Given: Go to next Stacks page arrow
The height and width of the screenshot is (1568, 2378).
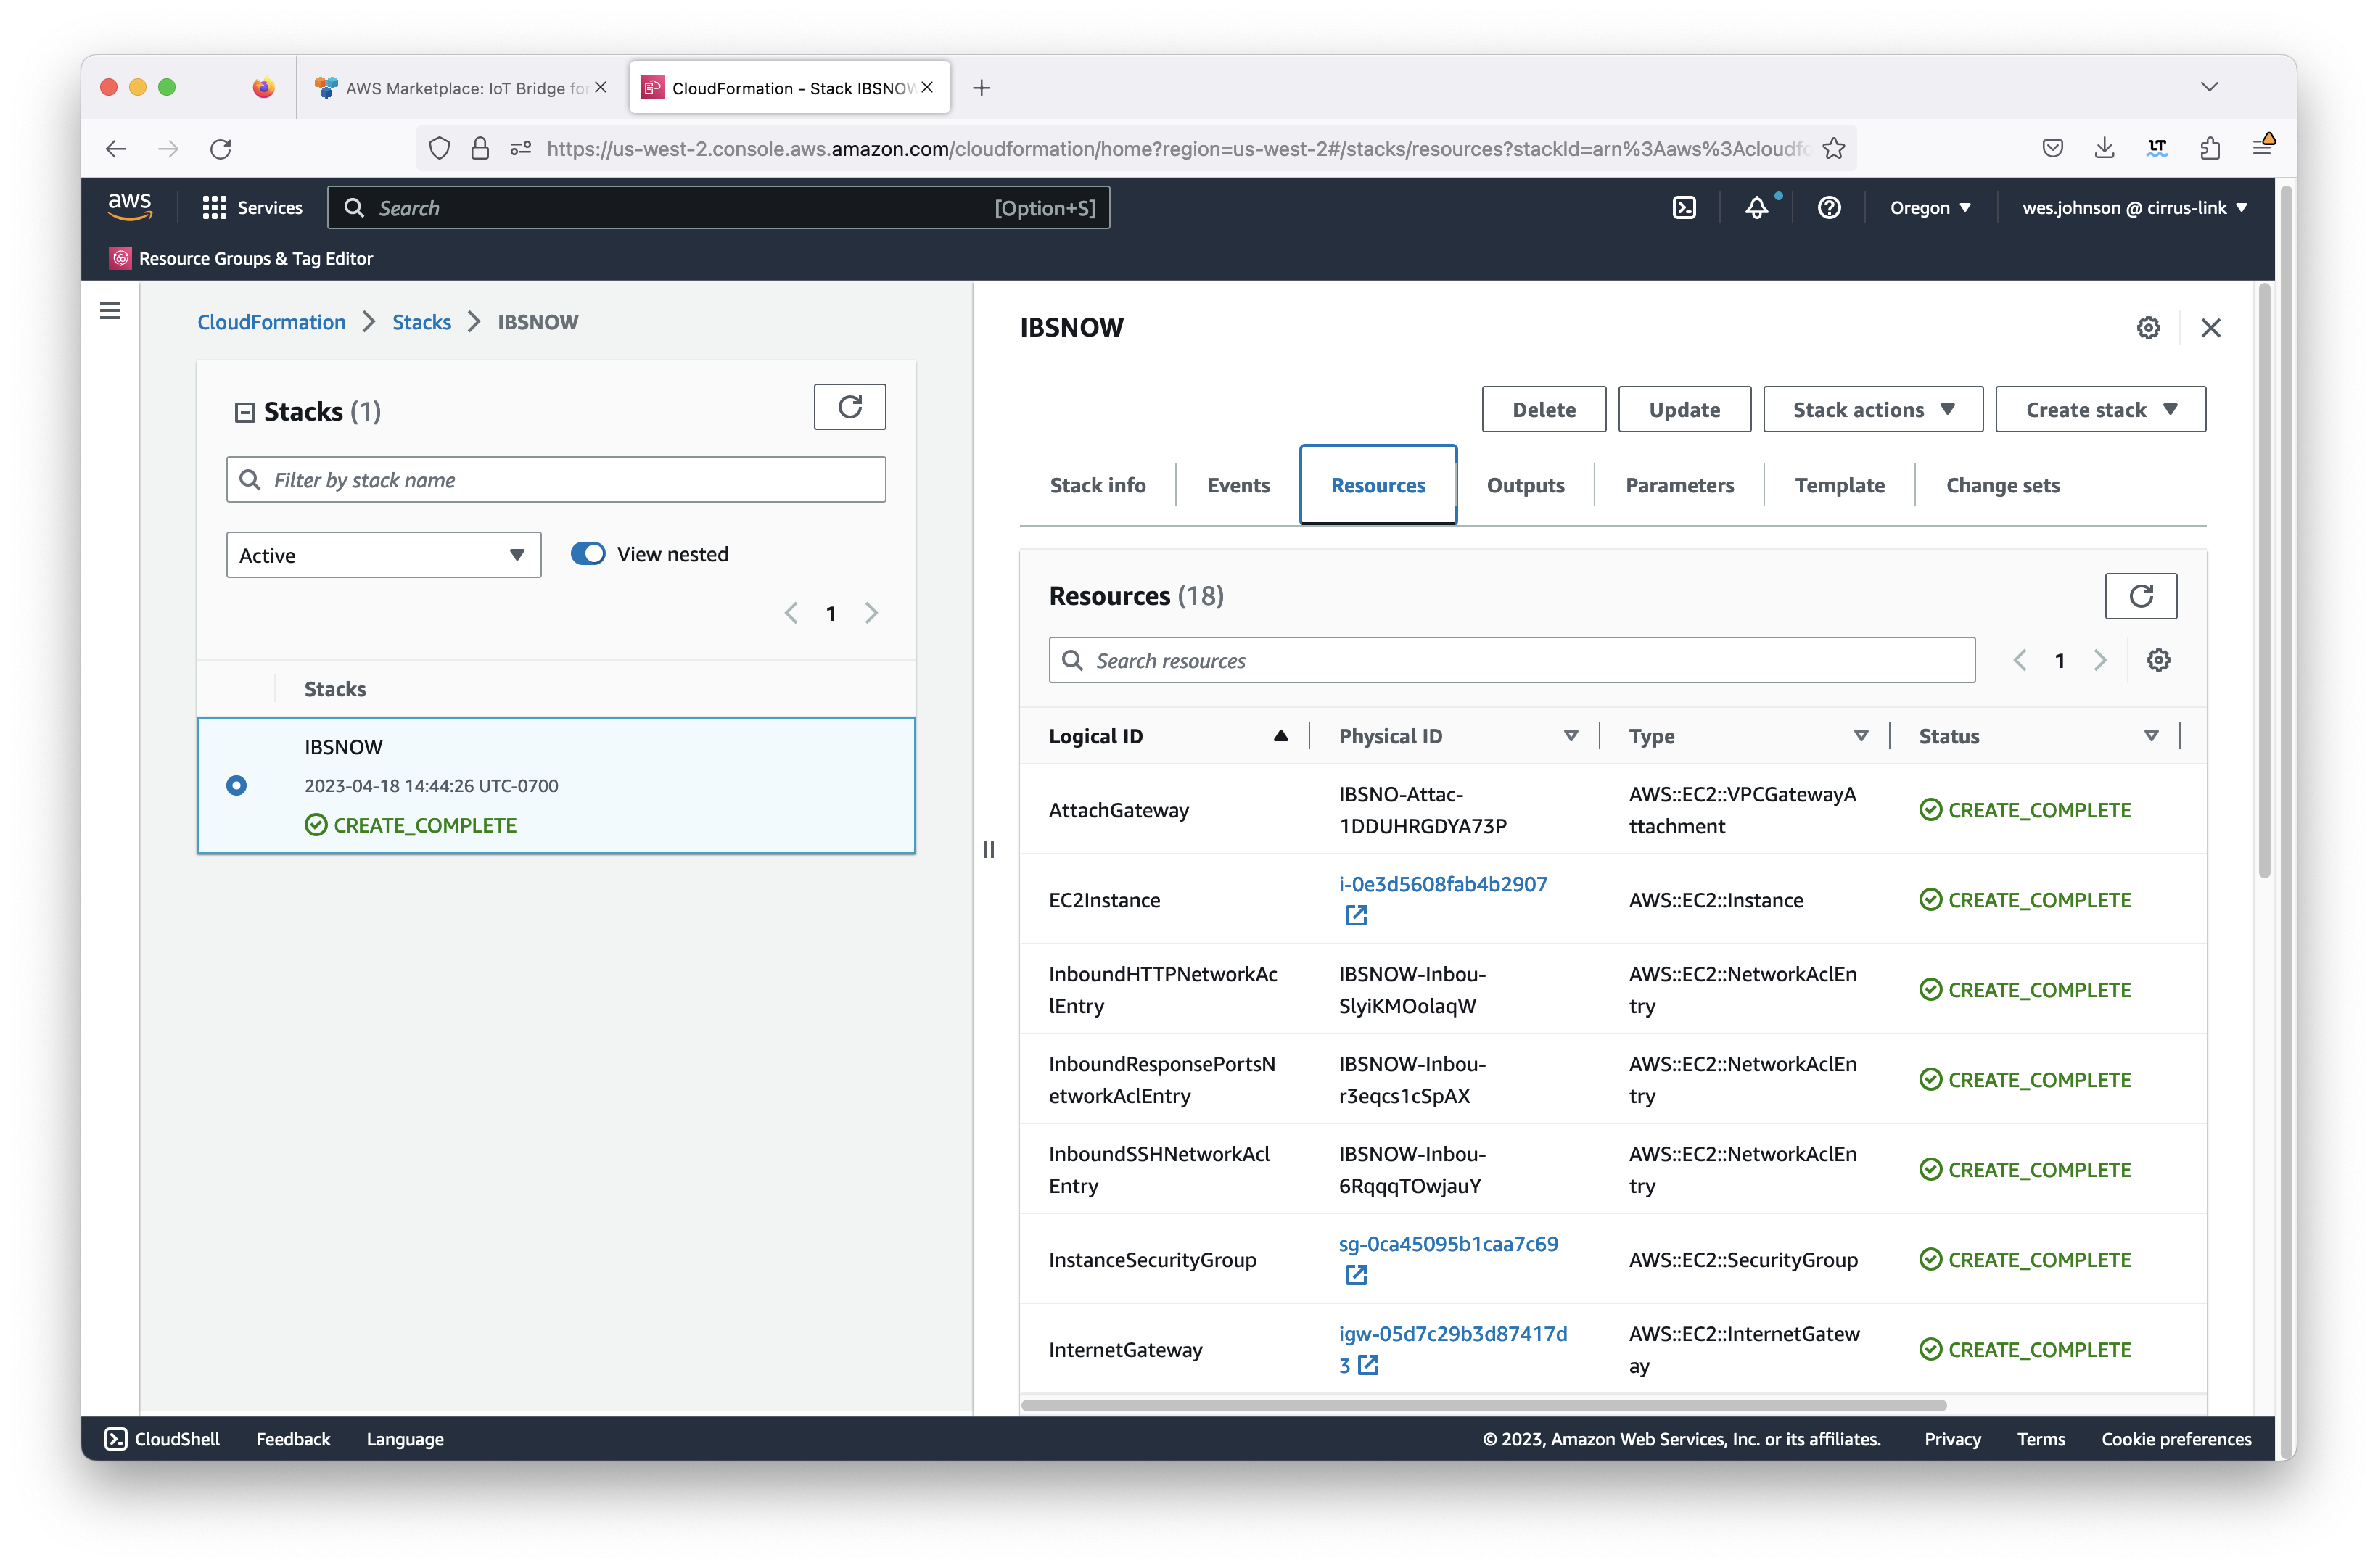Looking at the screenshot, I should tap(871, 613).
